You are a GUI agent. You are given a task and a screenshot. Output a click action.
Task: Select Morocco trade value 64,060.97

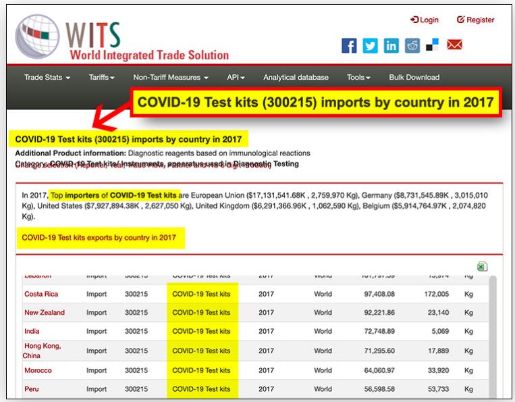click(379, 370)
